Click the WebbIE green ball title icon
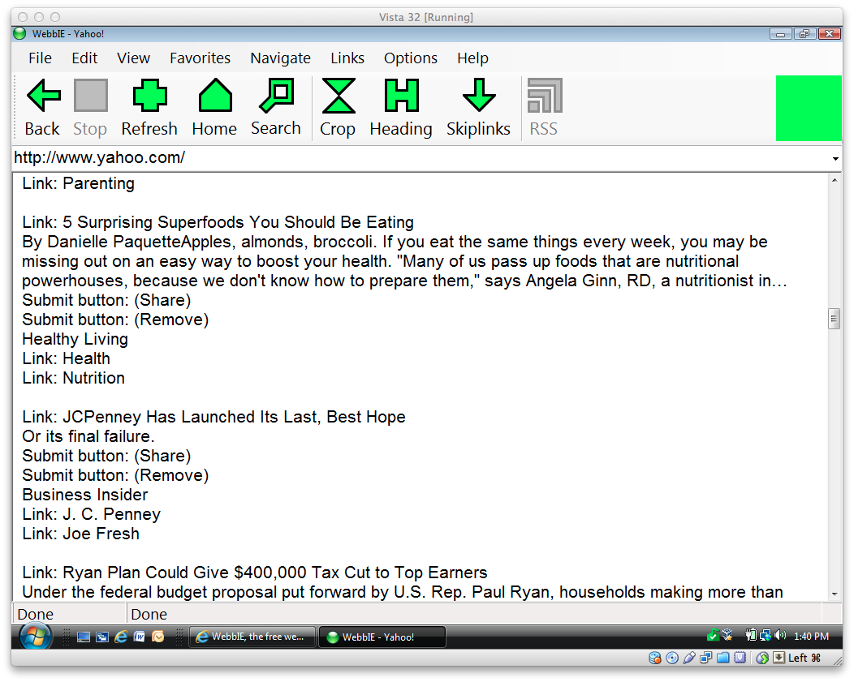The width and height of the screenshot is (854, 682). pyautogui.click(x=20, y=34)
